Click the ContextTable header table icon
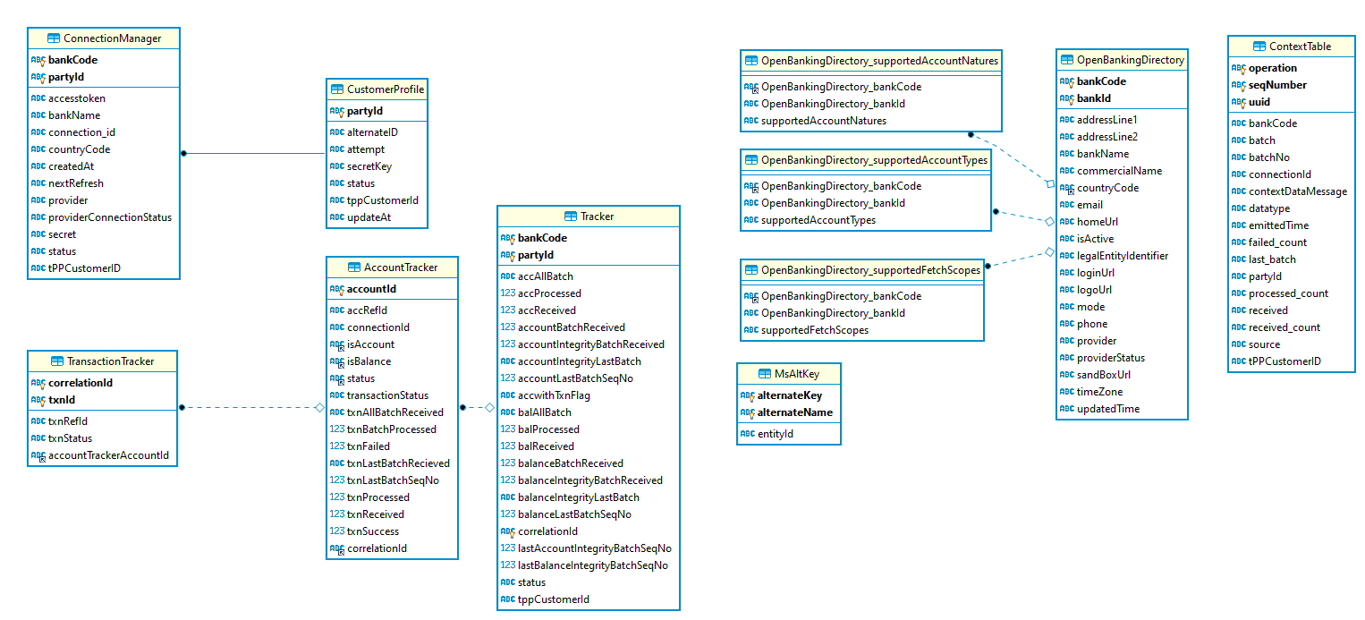Screen dimensions: 1365x620 pyautogui.click(x=1259, y=47)
